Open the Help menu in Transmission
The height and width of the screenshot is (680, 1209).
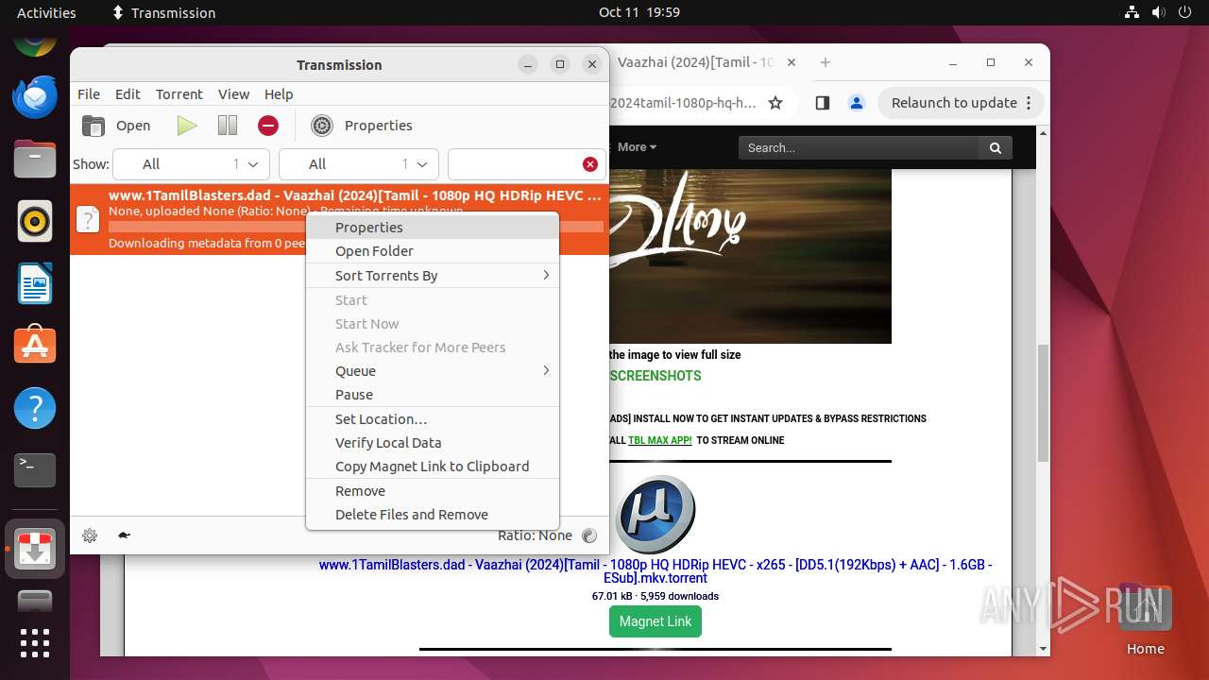tap(279, 94)
